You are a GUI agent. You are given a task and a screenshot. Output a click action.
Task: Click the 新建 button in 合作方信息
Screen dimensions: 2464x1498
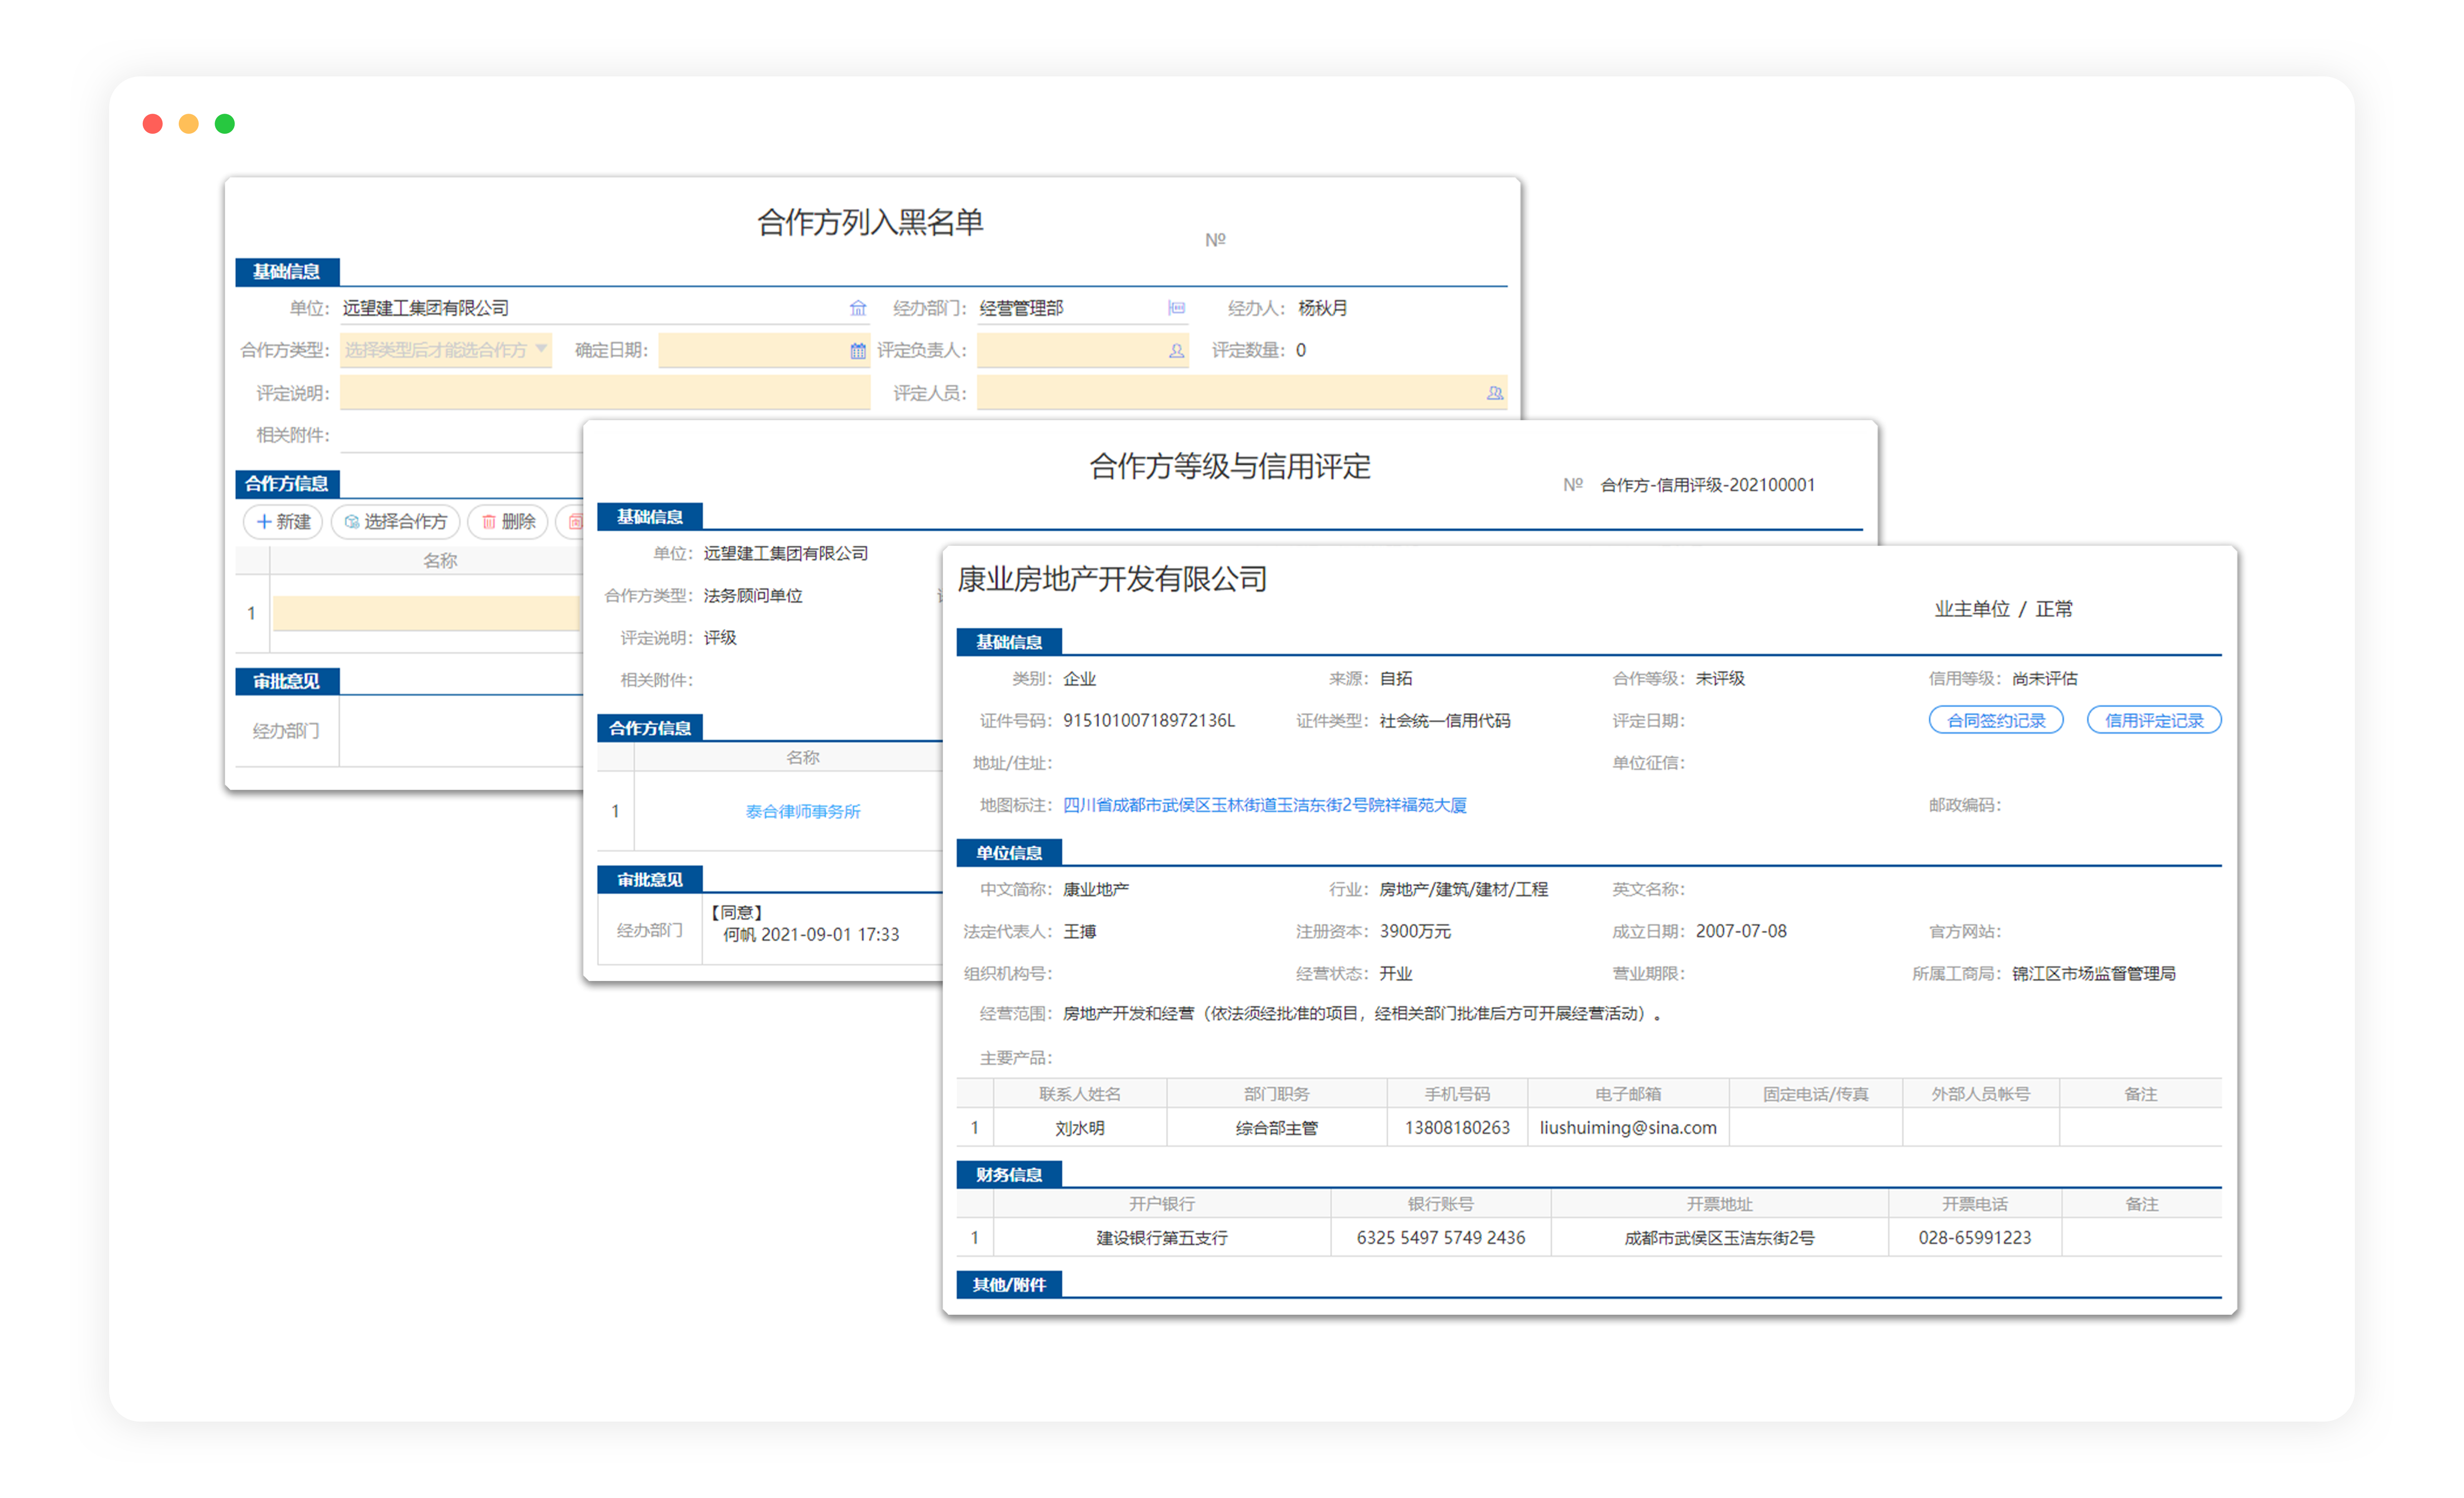tap(284, 521)
